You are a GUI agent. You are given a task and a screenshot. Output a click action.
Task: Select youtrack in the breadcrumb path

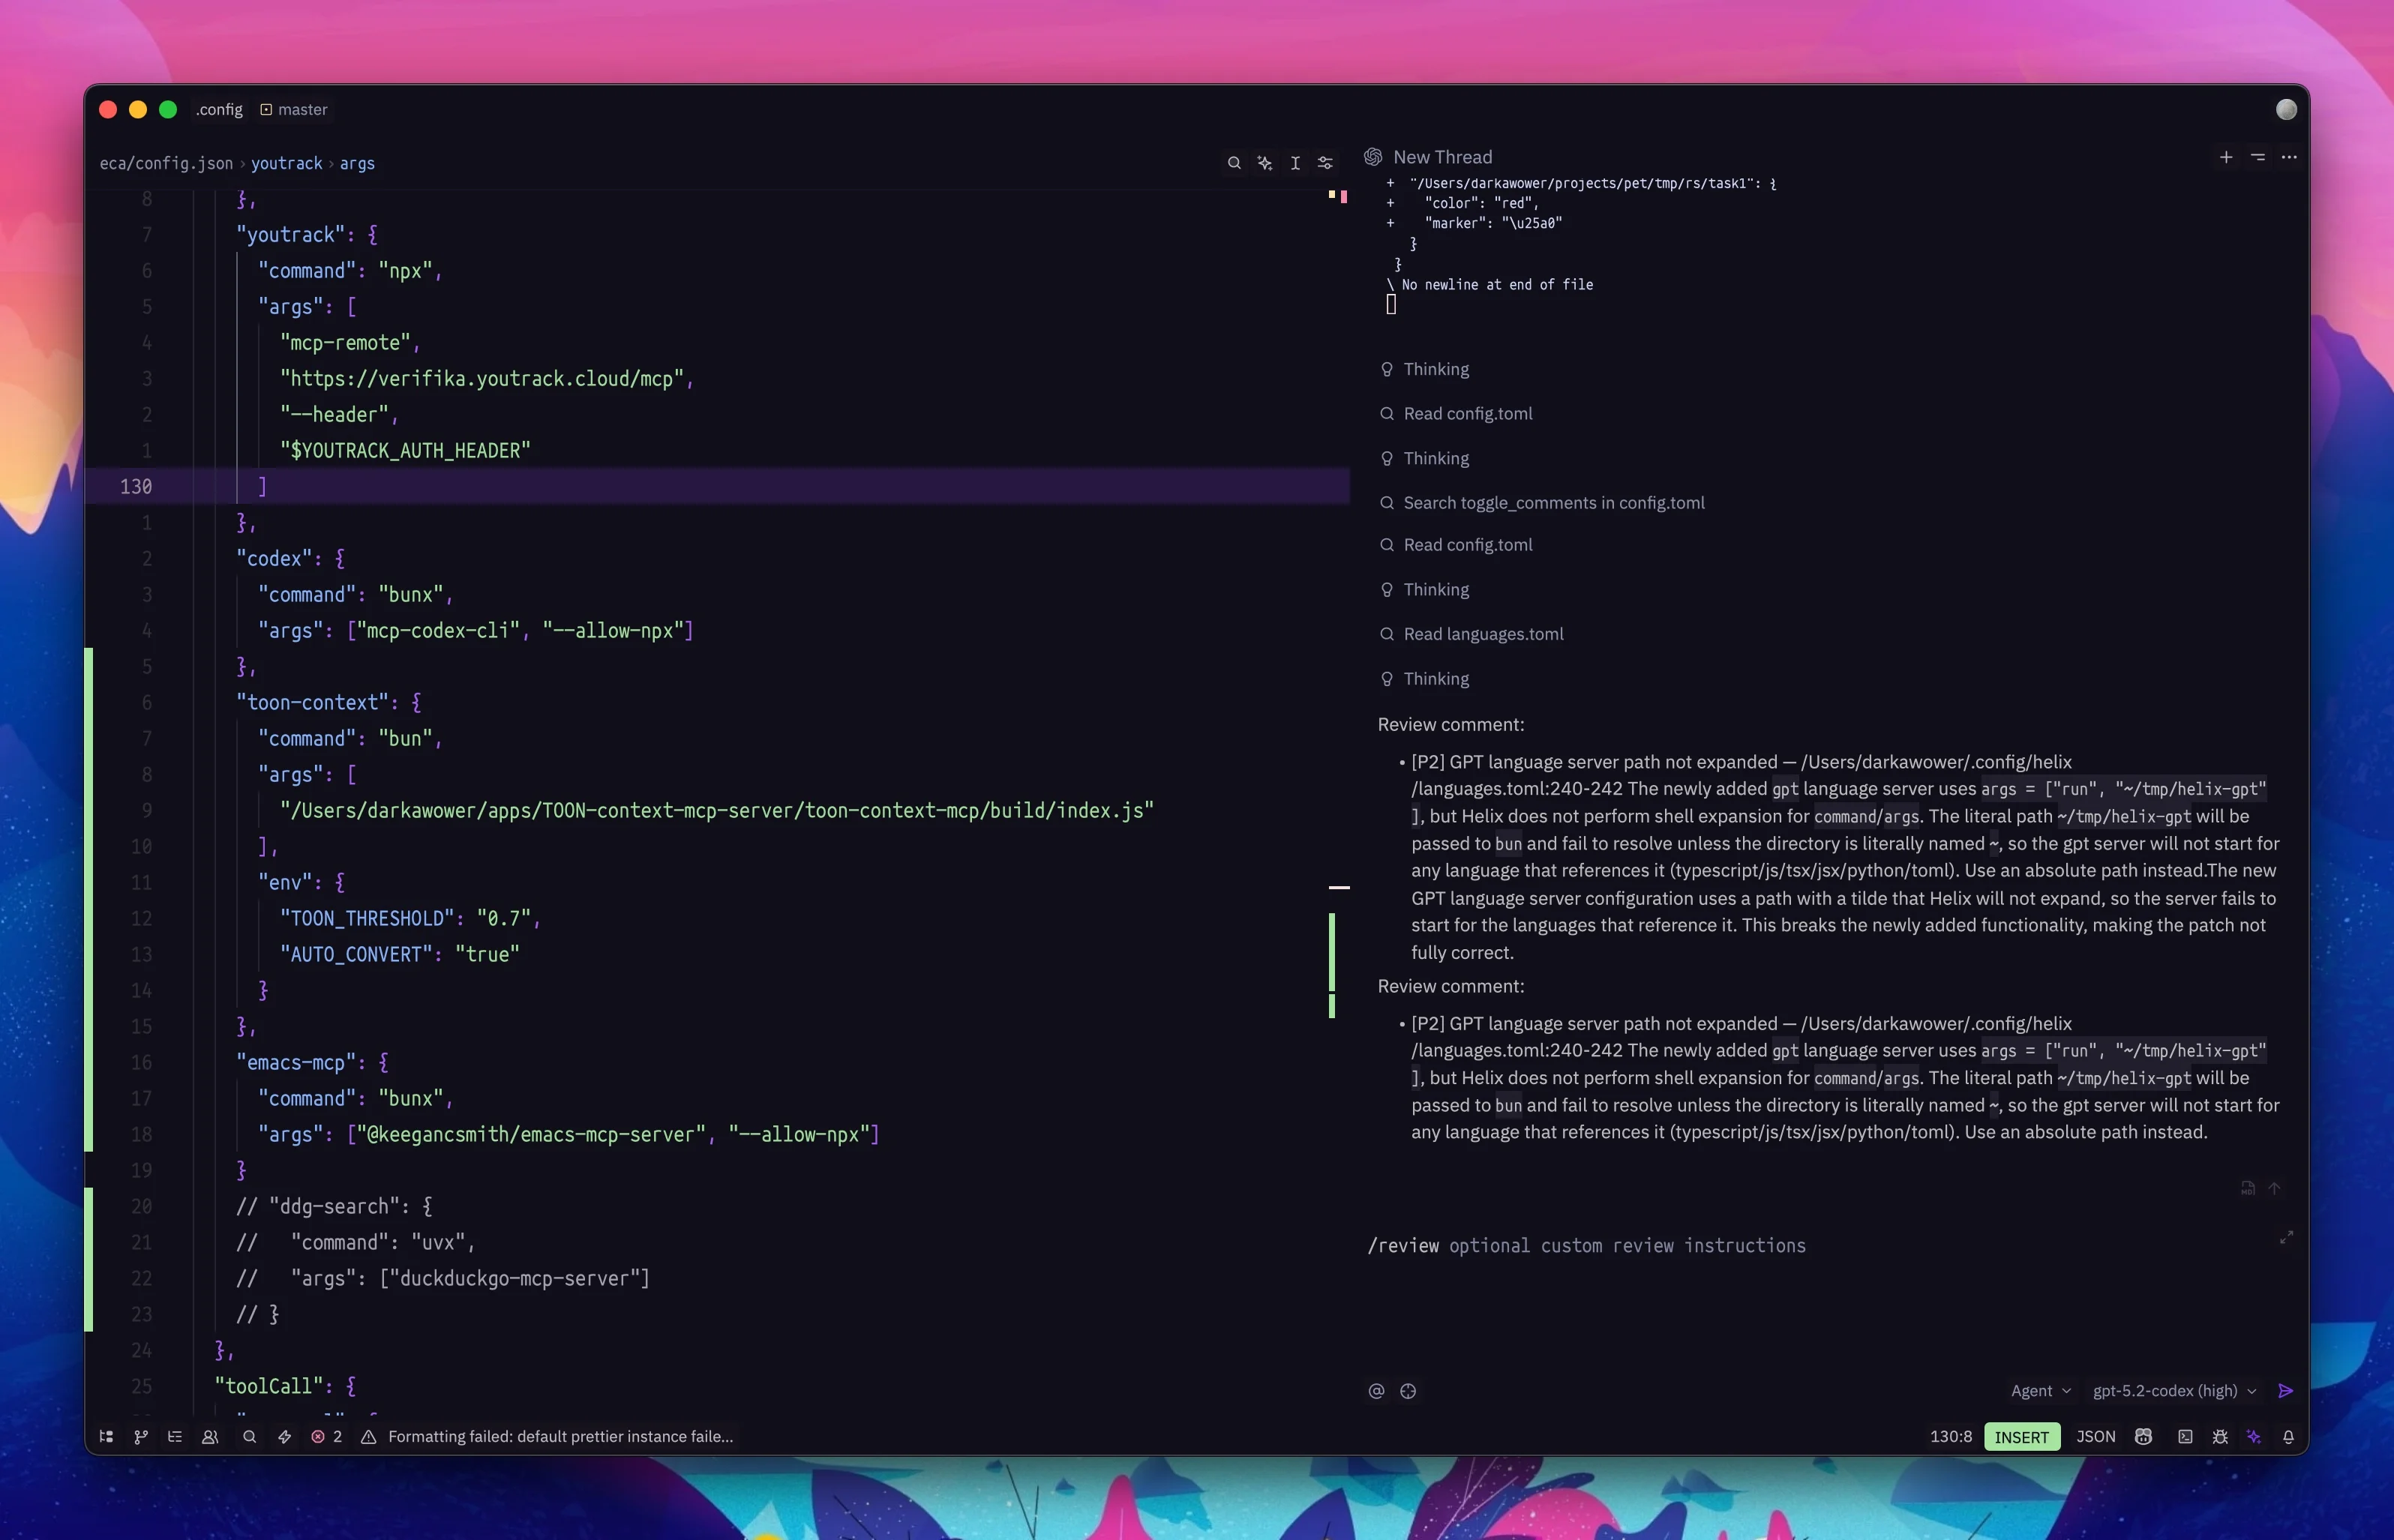[x=287, y=163]
